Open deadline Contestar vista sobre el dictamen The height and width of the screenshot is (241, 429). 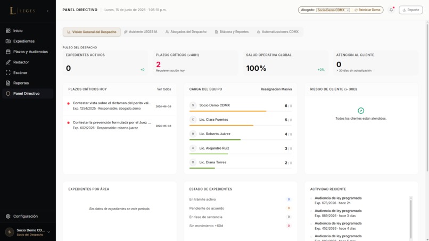coord(120,105)
